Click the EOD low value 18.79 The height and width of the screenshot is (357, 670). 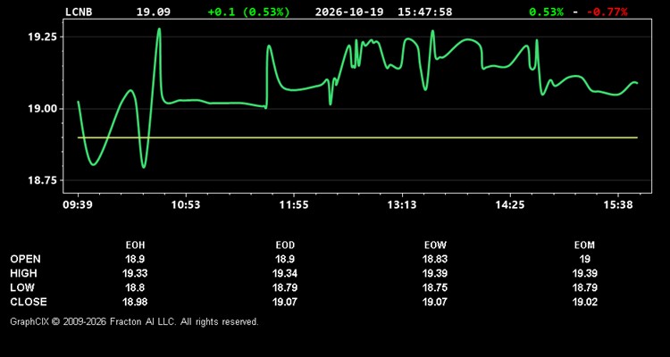pyautogui.click(x=285, y=287)
